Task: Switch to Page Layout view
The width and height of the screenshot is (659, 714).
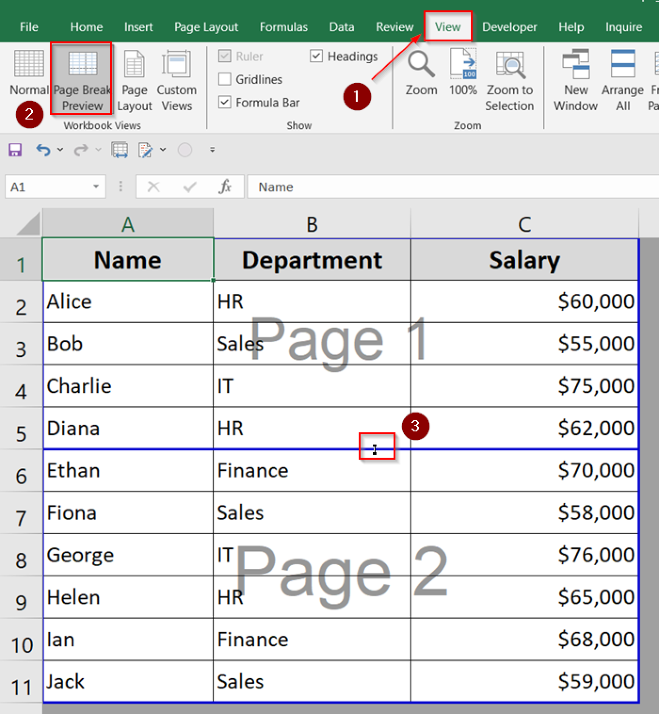Action: point(134,79)
